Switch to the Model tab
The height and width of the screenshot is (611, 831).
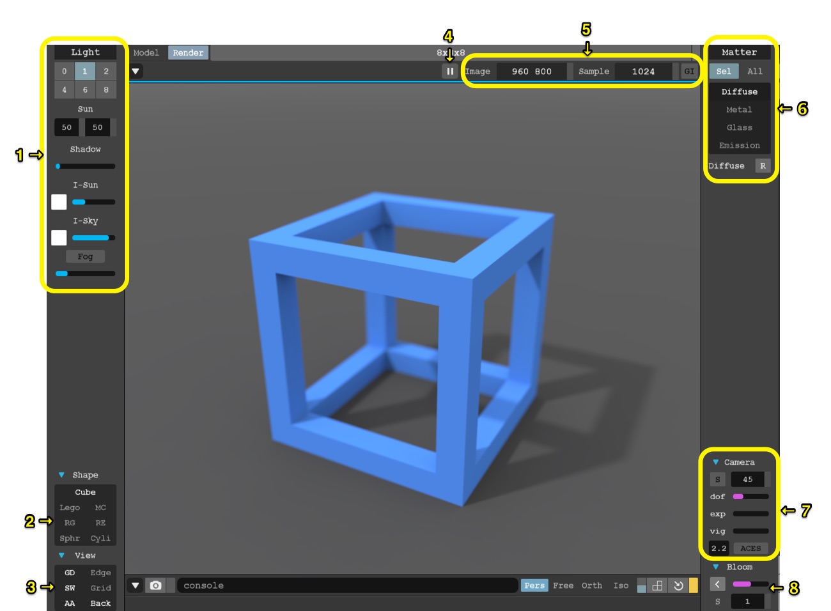(146, 53)
